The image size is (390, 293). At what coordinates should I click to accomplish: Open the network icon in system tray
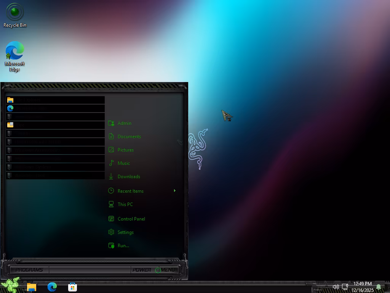[345, 287]
